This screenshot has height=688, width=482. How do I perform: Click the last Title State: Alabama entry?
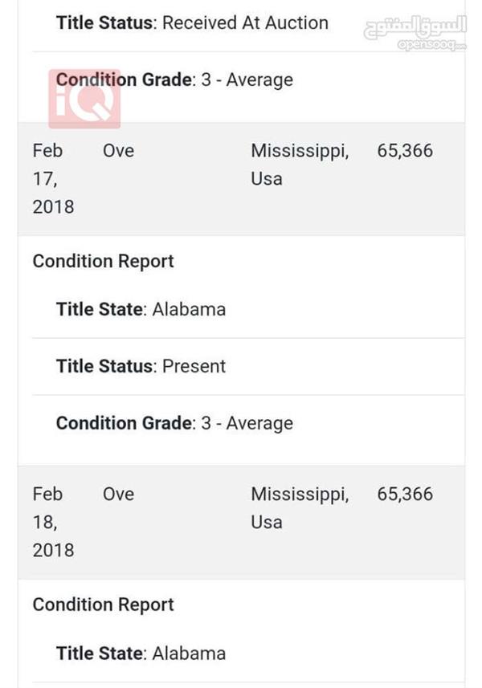(x=141, y=653)
